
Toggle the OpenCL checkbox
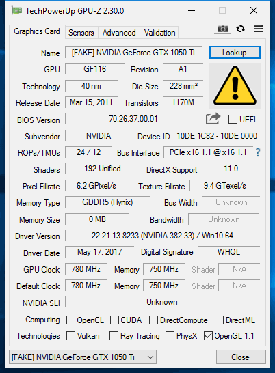click(70, 320)
